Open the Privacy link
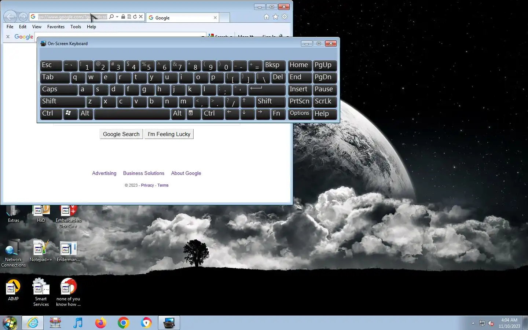 (147, 185)
